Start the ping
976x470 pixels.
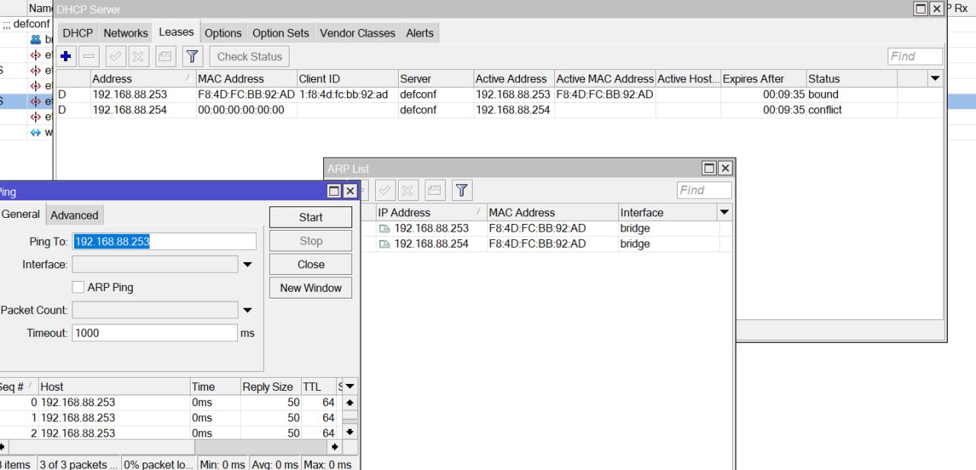click(x=310, y=217)
